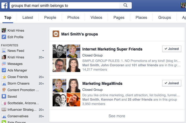
Task: Click Edit Profile text in sidebar
Action: pyautogui.click(x=15, y=37)
